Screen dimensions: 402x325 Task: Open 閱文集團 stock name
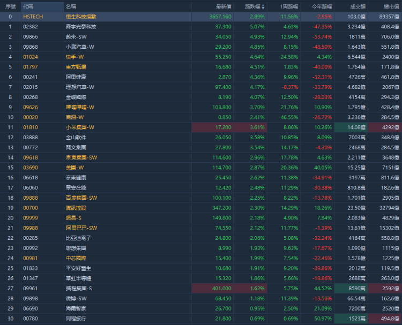click(76, 148)
